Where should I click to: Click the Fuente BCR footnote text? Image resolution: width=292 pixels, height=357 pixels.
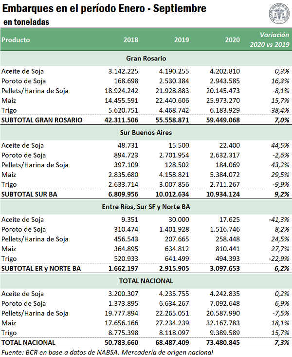107,352
